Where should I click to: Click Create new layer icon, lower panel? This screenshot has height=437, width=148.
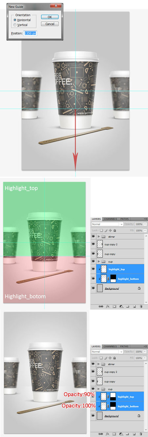click(134, 434)
